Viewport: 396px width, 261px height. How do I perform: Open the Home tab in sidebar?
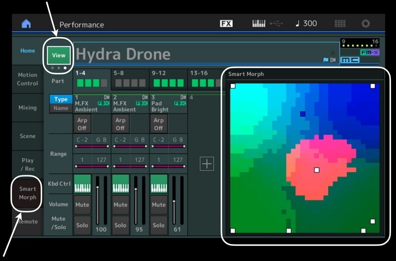(x=28, y=51)
